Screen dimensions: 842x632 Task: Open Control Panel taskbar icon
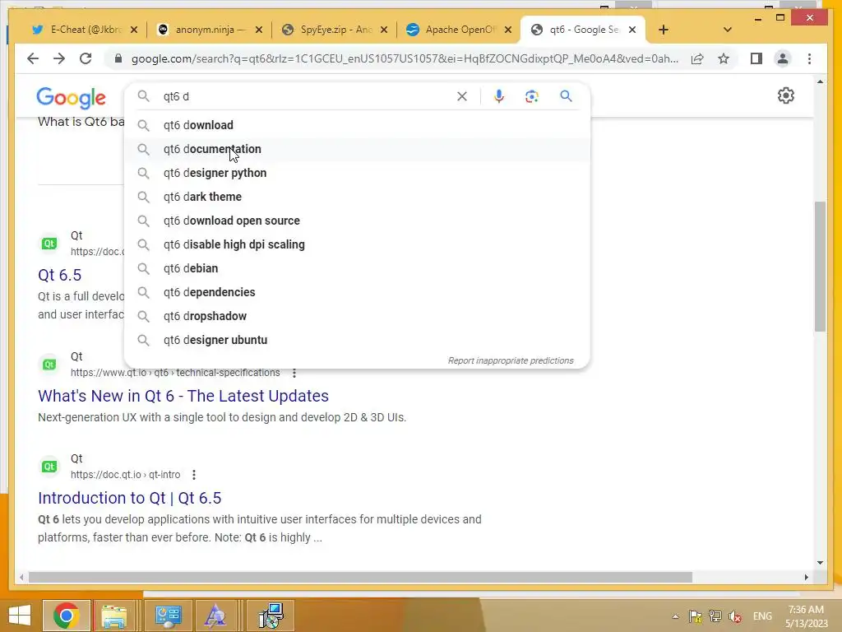[168, 616]
